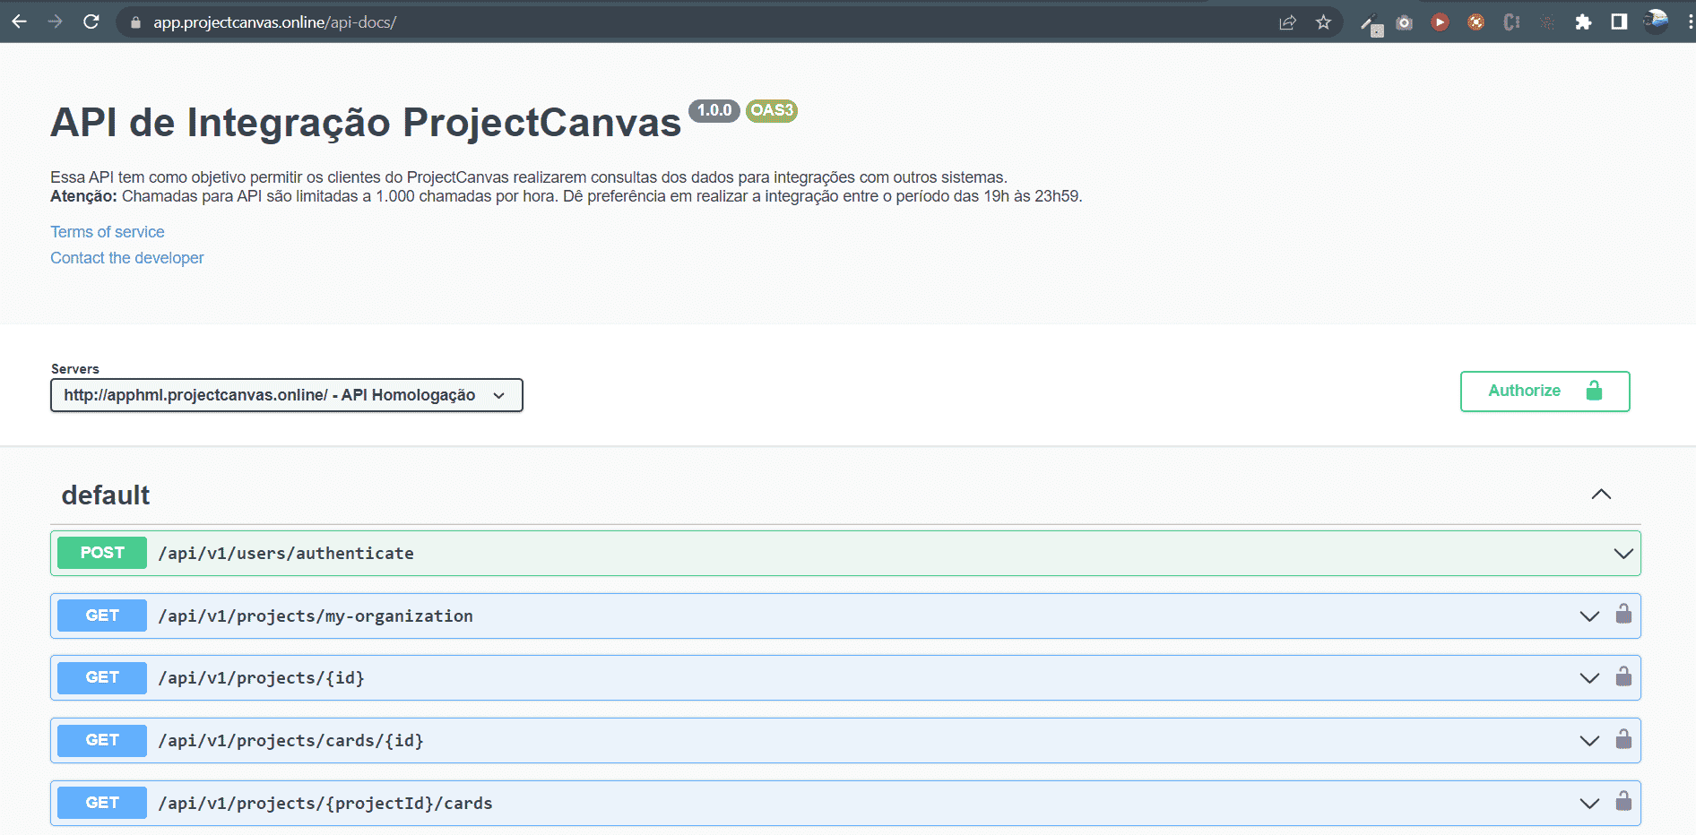Click the /api/v1/projects/{id} path text
This screenshot has width=1696, height=835.
coord(262,678)
